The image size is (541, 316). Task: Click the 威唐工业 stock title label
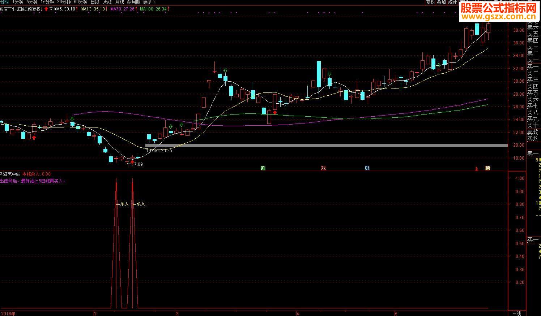tap(21, 9)
